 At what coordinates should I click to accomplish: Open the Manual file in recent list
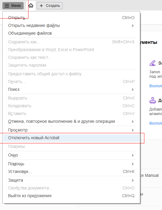tap(149, 175)
